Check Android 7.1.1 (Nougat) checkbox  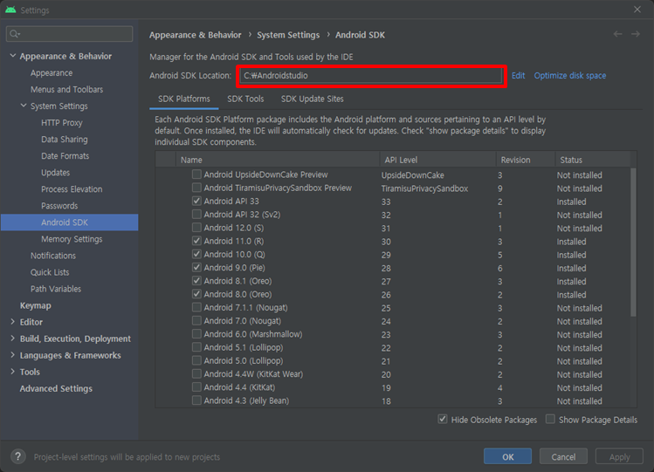tap(196, 307)
